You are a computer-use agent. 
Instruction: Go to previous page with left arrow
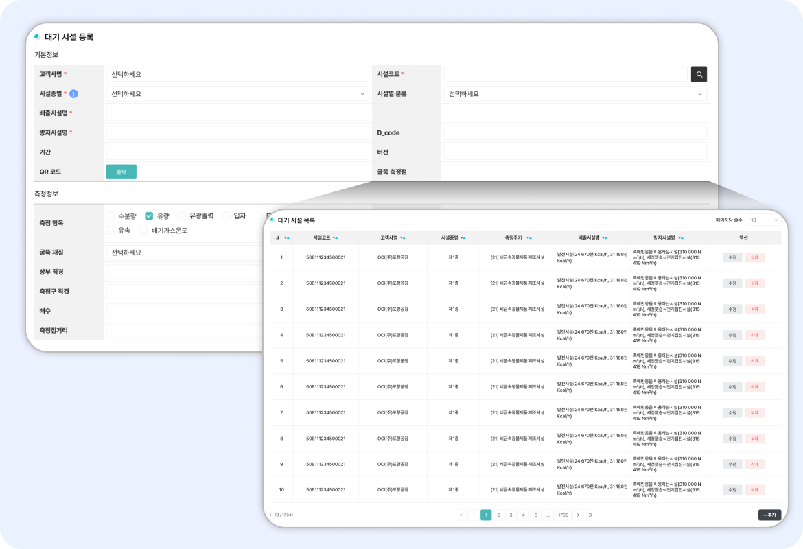(474, 515)
